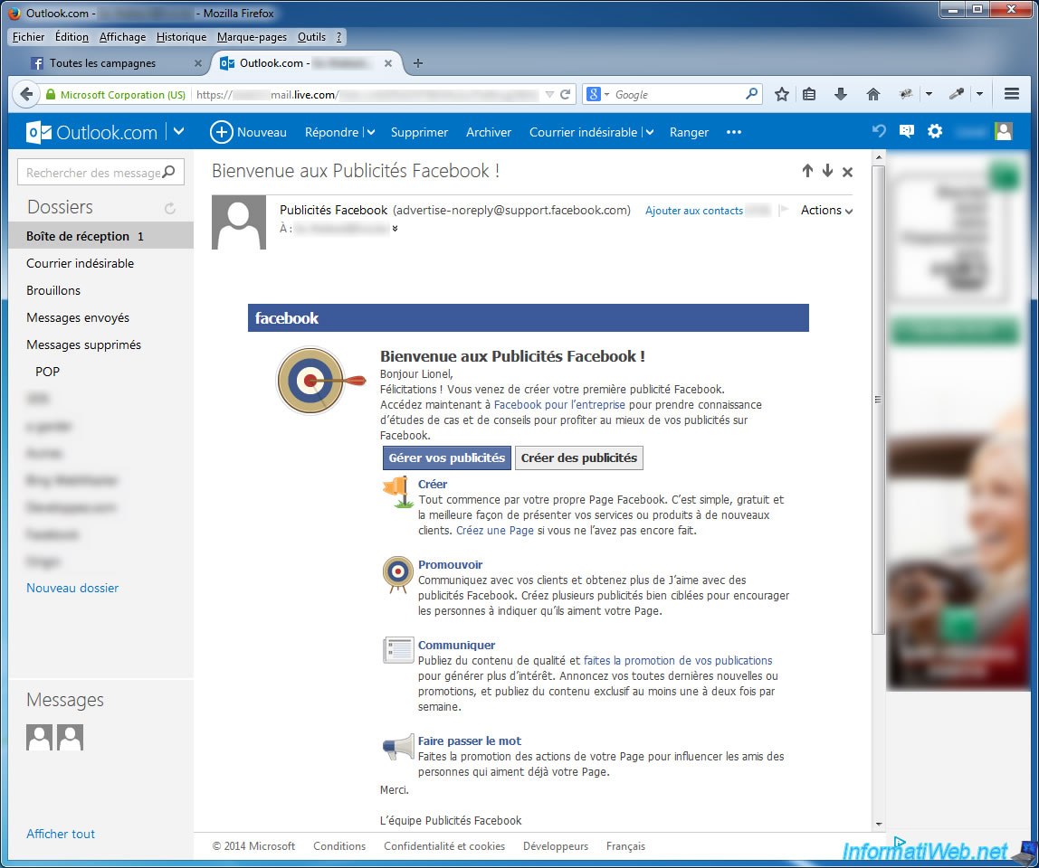The width and height of the screenshot is (1039, 868).
Task: Click the Archiver button
Action: [x=489, y=132]
